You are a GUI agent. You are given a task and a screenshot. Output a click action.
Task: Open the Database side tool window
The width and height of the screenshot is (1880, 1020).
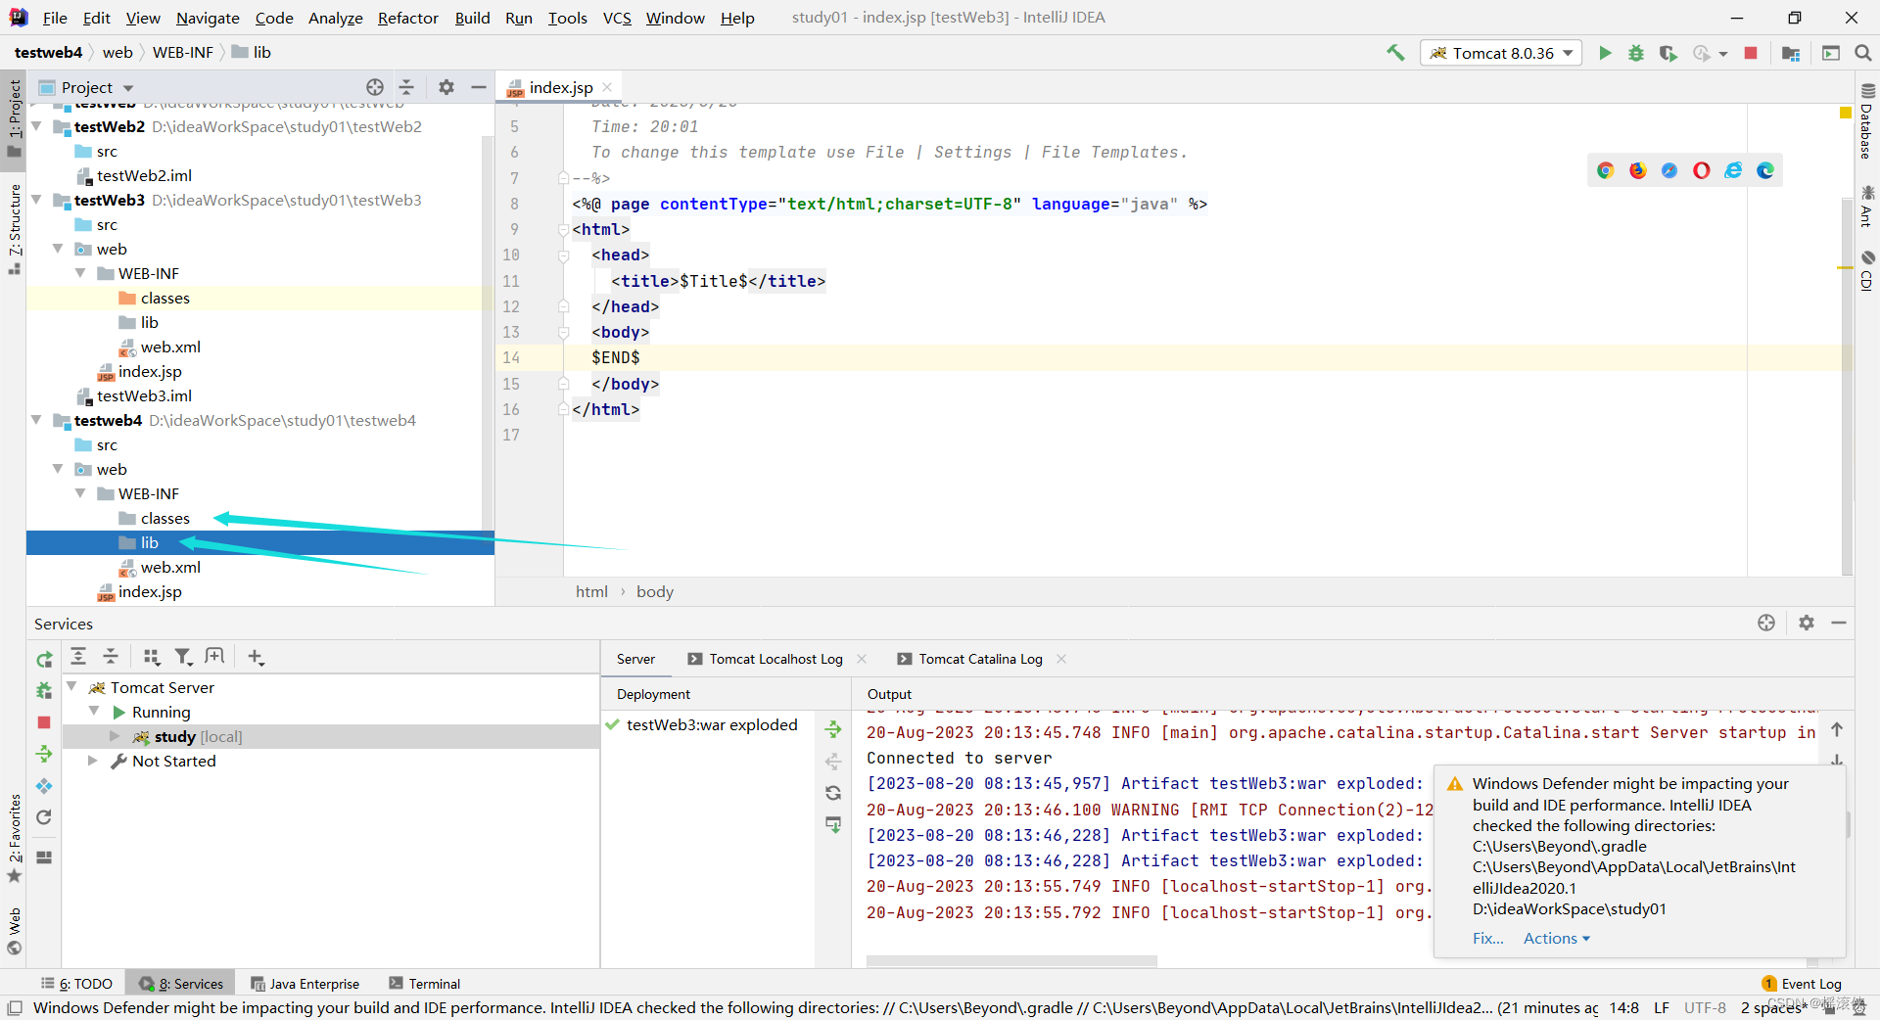click(x=1867, y=120)
